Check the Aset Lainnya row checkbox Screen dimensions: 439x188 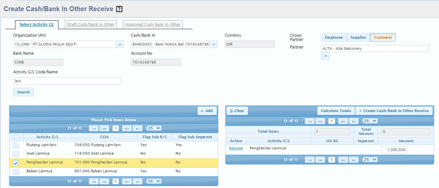pos(16,154)
